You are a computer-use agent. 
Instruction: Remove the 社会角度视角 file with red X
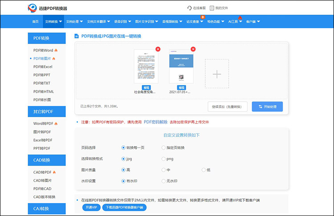pos(158,49)
